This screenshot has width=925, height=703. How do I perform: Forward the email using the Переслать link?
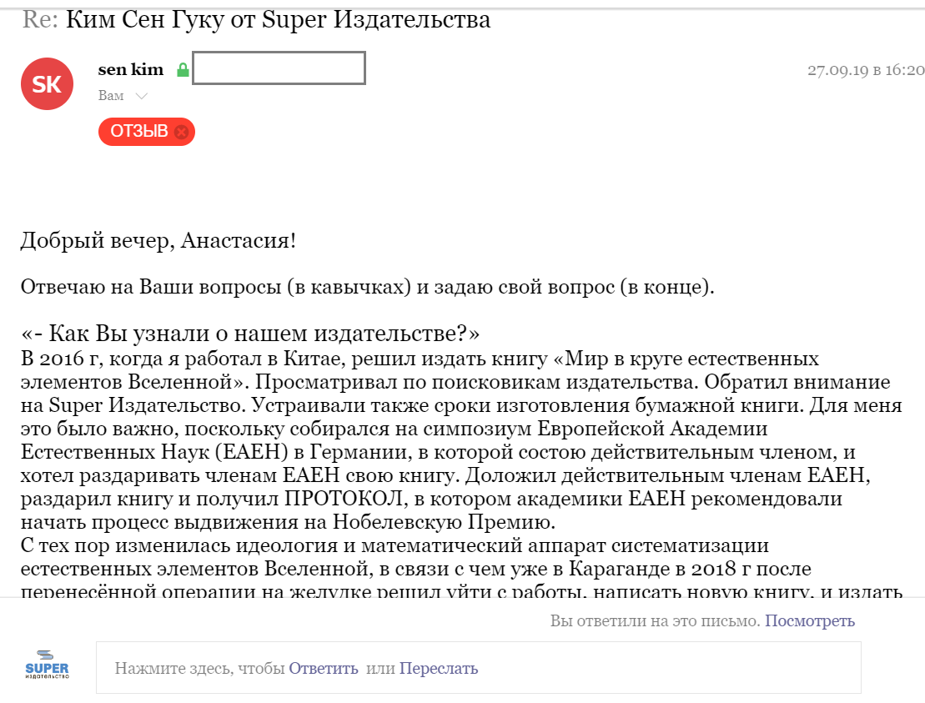[439, 668]
